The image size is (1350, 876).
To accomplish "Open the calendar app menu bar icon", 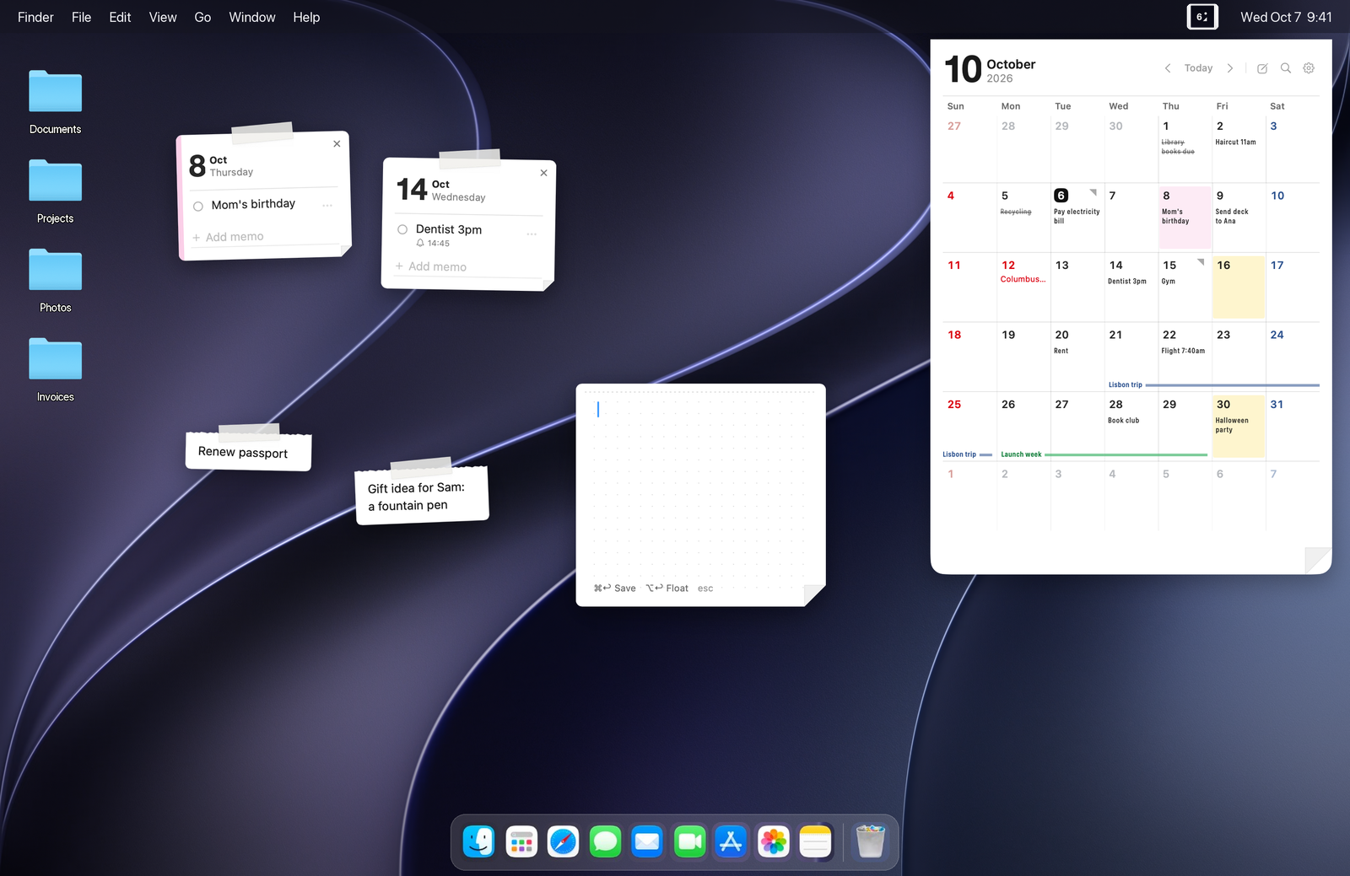I will [x=1202, y=17].
